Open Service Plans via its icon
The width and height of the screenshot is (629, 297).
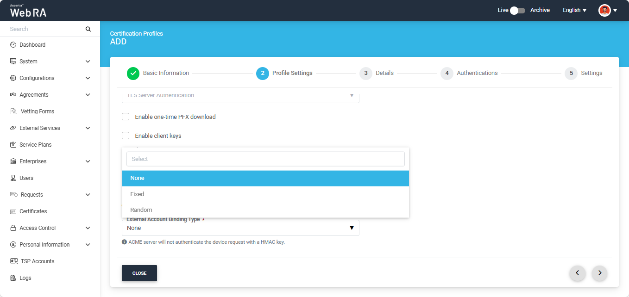point(13,145)
